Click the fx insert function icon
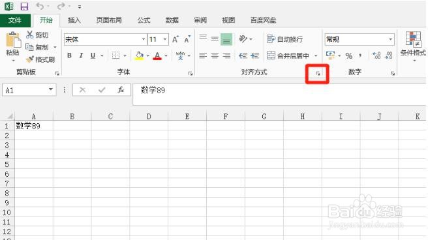428x240 pixels. (x=120, y=90)
